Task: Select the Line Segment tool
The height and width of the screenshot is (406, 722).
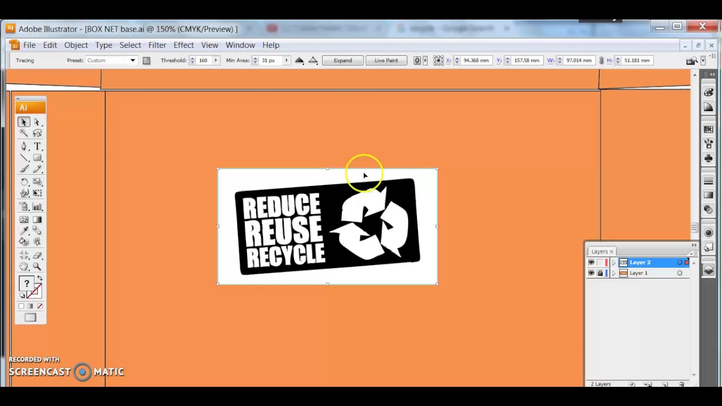Action: click(24, 158)
